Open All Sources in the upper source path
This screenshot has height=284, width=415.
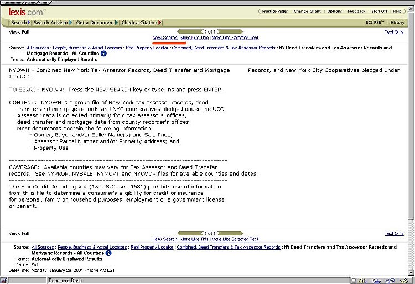click(38, 48)
